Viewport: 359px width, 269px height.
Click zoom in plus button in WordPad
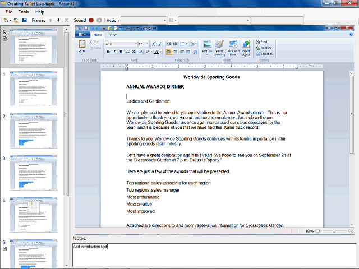351,231
